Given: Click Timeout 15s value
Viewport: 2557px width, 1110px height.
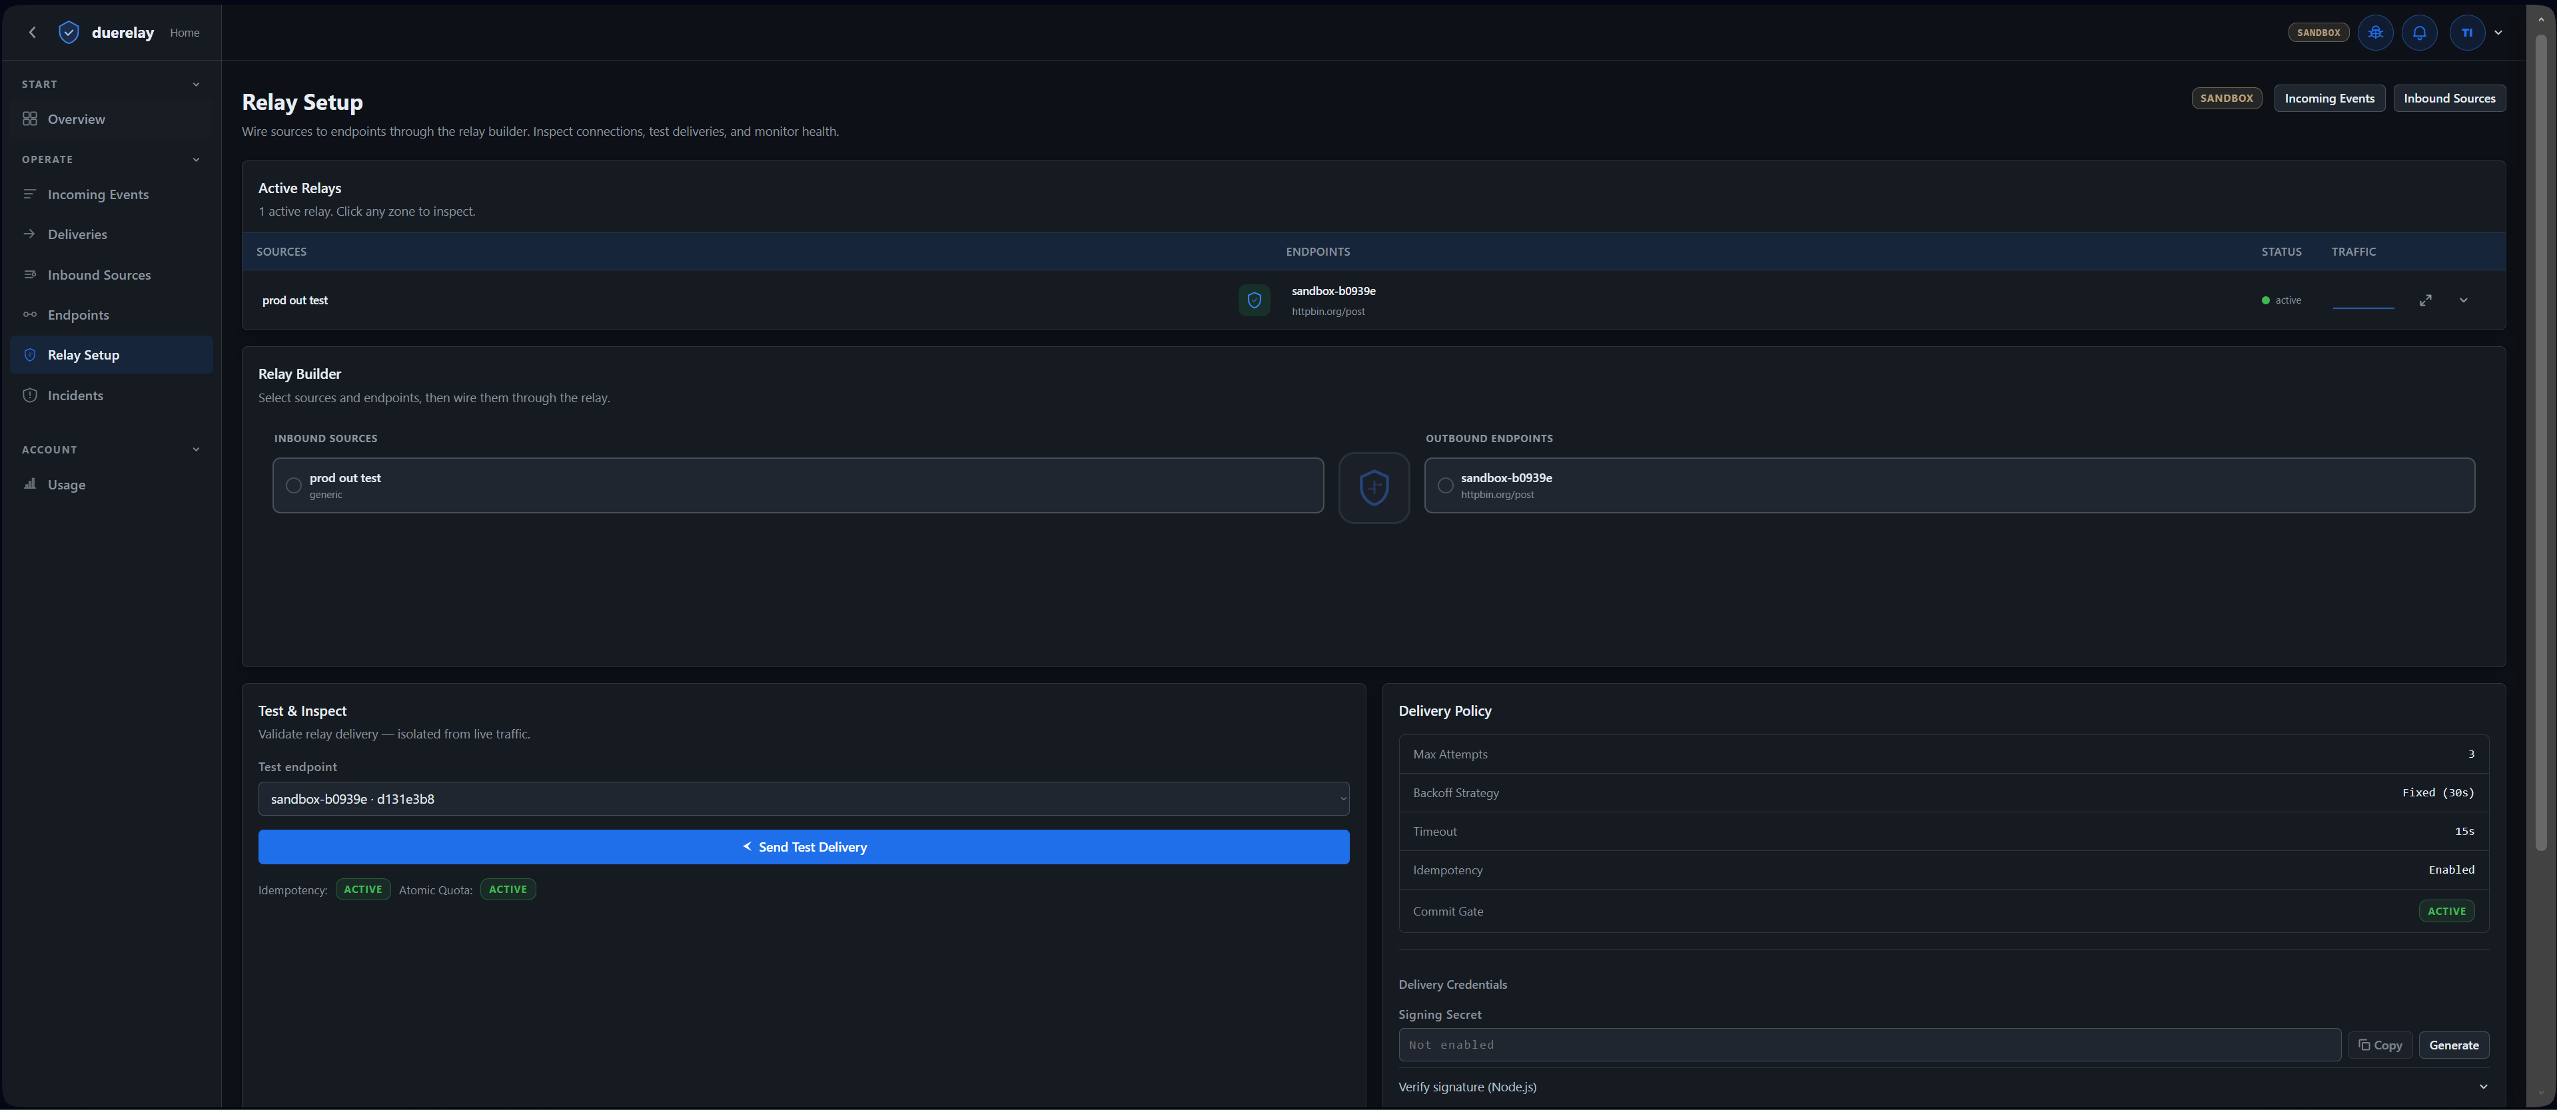Looking at the screenshot, I should coord(2464,831).
